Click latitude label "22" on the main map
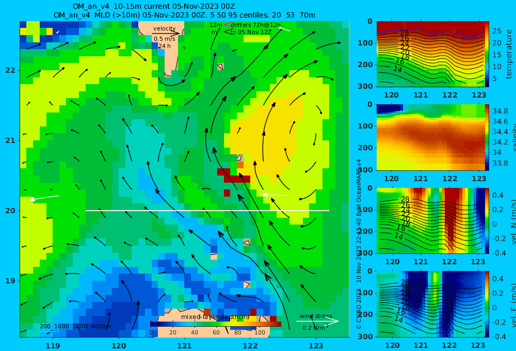 [x=10, y=70]
